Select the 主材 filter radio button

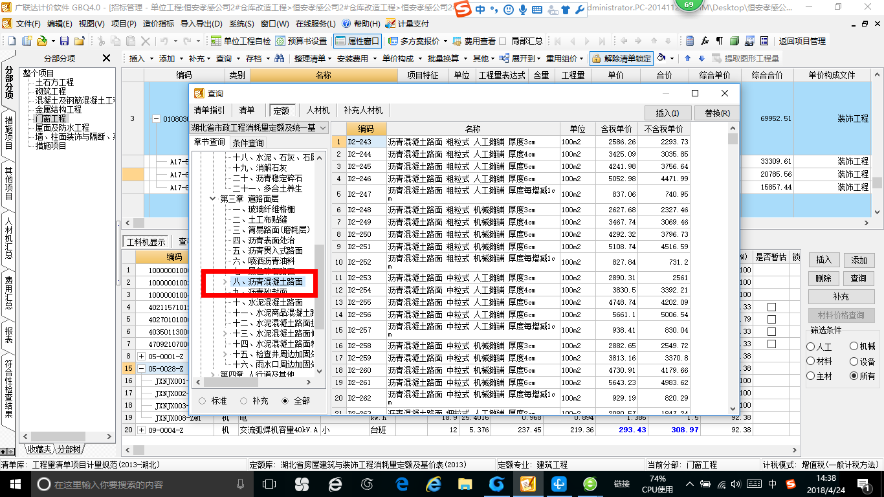point(811,376)
